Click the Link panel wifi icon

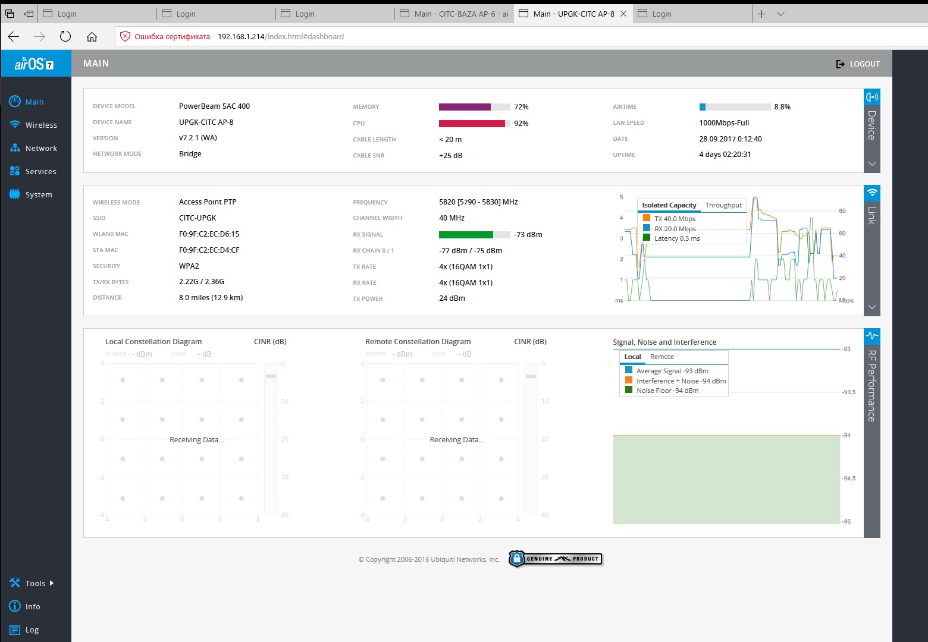click(871, 193)
